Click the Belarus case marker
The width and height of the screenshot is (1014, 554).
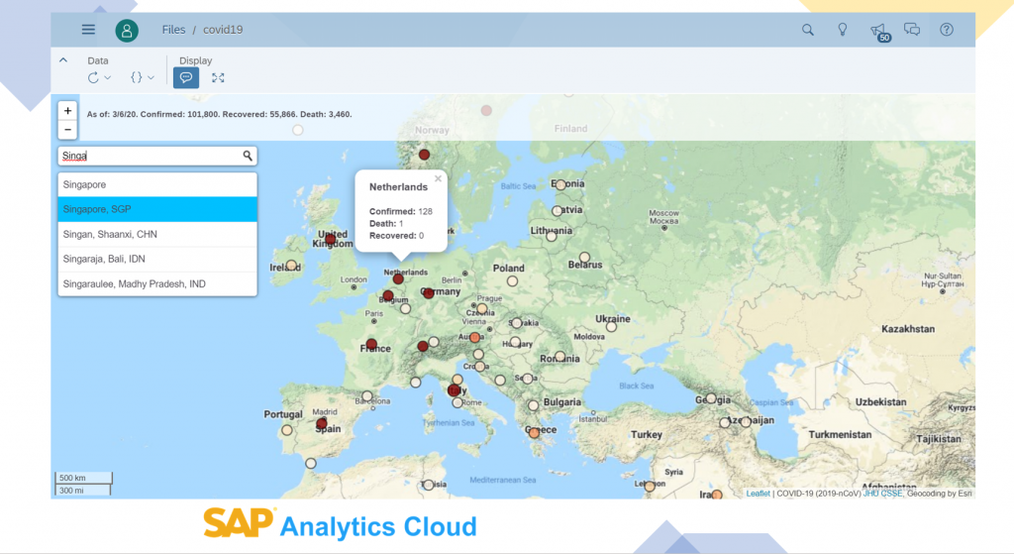click(584, 257)
